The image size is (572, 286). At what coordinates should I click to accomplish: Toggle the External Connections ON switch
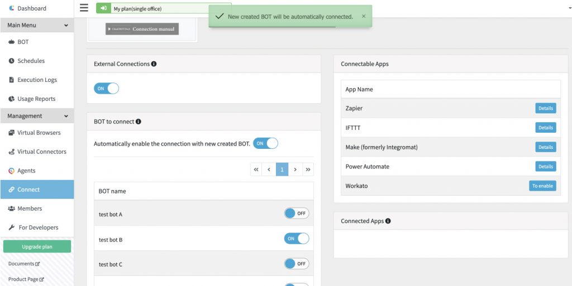click(x=107, y=89)
